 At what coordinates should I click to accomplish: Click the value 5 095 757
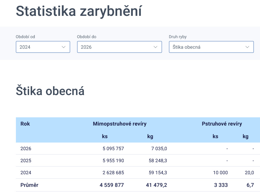(x=113, y=148)
